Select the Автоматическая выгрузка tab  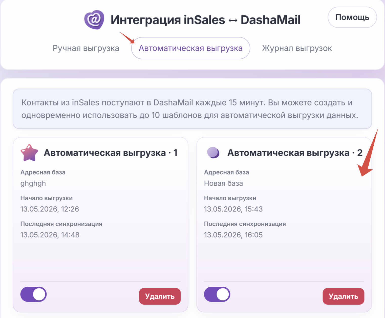click(191, 48)
